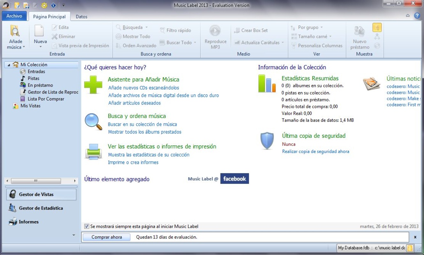
Task: Open the Music Label facebook button
Action: coord(234,178)
